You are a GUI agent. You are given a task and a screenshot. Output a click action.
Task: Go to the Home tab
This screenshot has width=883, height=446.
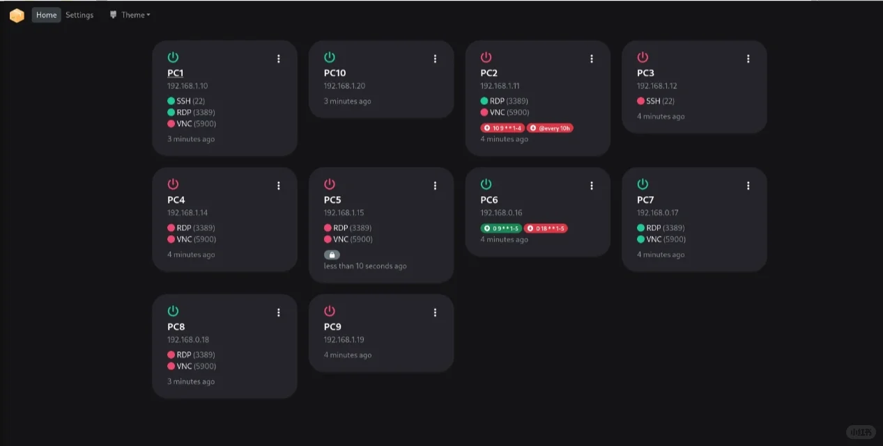[46, 15]
